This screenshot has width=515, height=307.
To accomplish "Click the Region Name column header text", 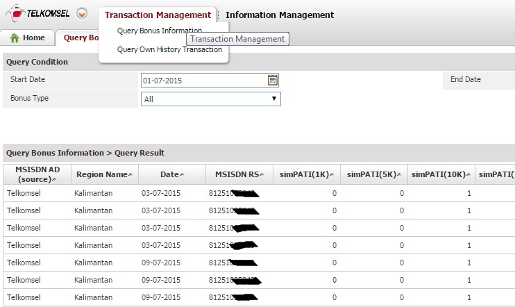I will pos(102,174).
